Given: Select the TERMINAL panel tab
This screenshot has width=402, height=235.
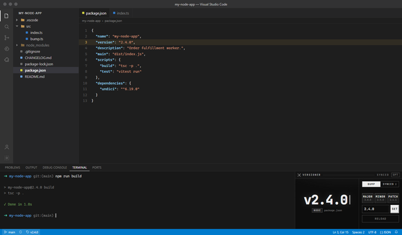Looking at the screenshot, I should pyautogui.click(x=80, y=167).
